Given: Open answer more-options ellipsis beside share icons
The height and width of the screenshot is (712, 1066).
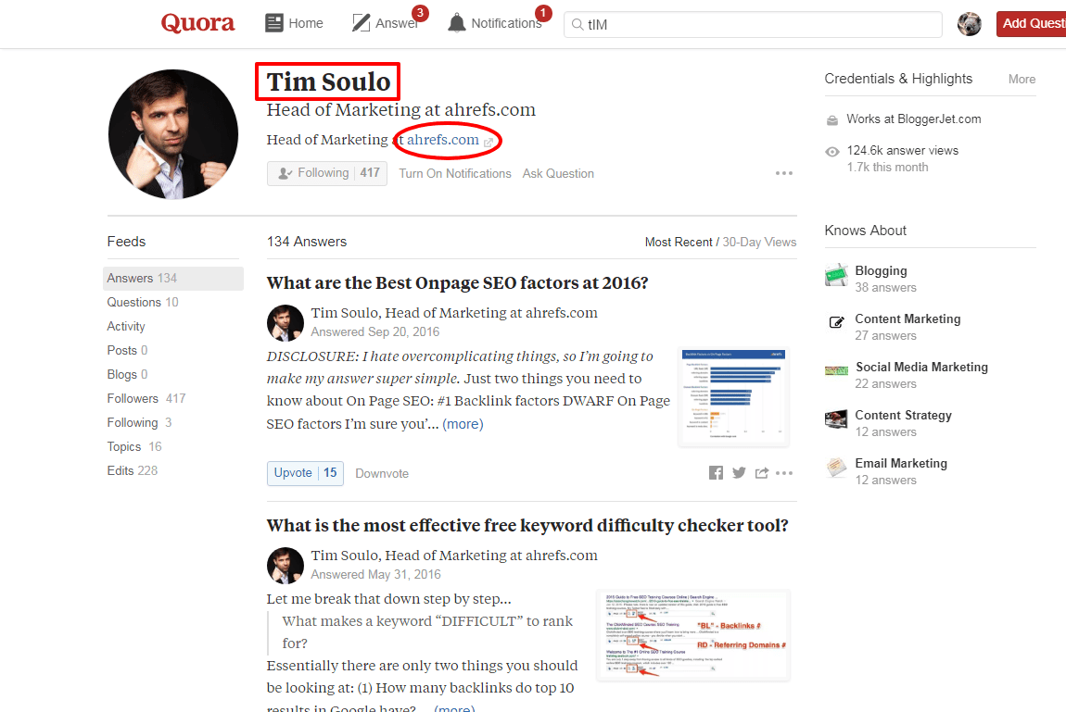Looking at the screenshot, I should click(784, 473).
